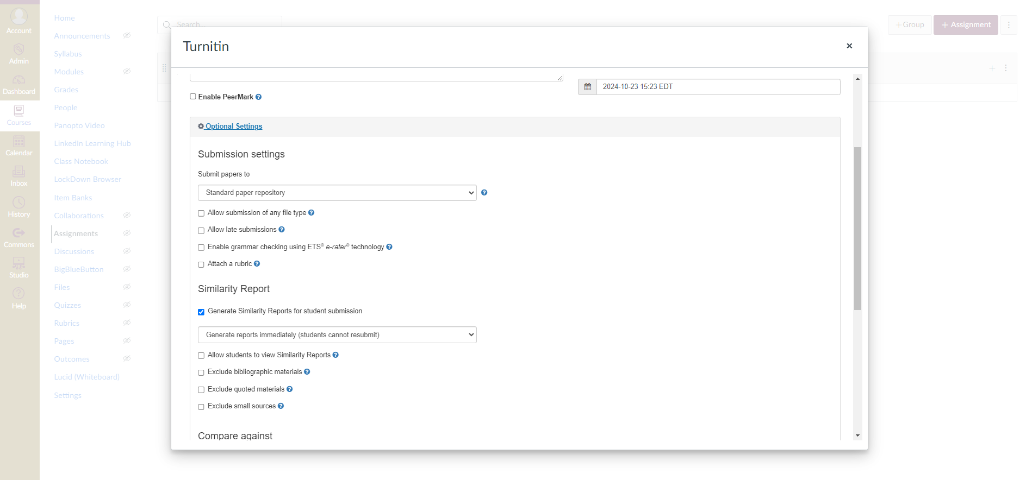Open the Account profile icon

click(x=19, y=16)
